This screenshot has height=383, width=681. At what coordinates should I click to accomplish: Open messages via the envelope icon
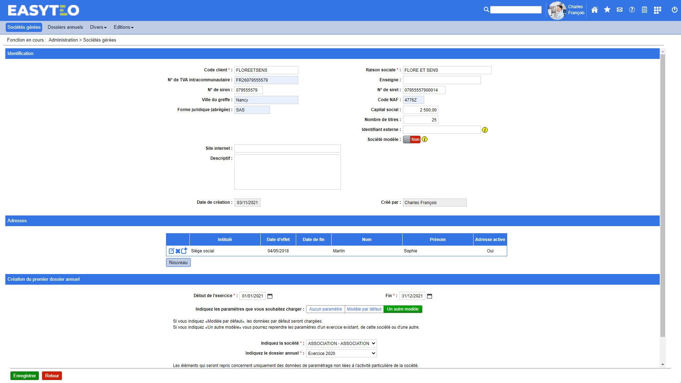pos(619,10)
